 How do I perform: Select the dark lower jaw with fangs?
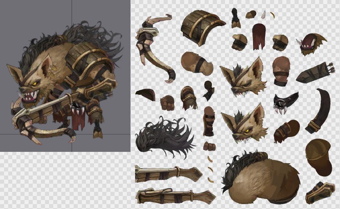(x=285, y=103)
